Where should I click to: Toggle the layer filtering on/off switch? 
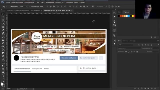click(x=158, y=44)
